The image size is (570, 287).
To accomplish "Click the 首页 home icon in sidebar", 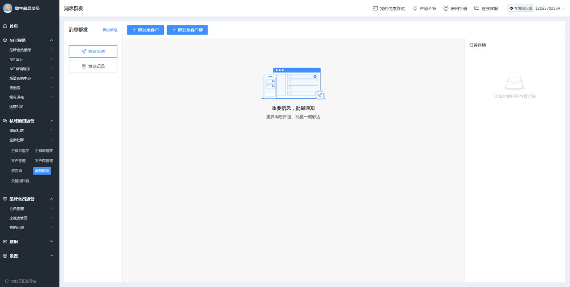I will (x=6, y=26).
